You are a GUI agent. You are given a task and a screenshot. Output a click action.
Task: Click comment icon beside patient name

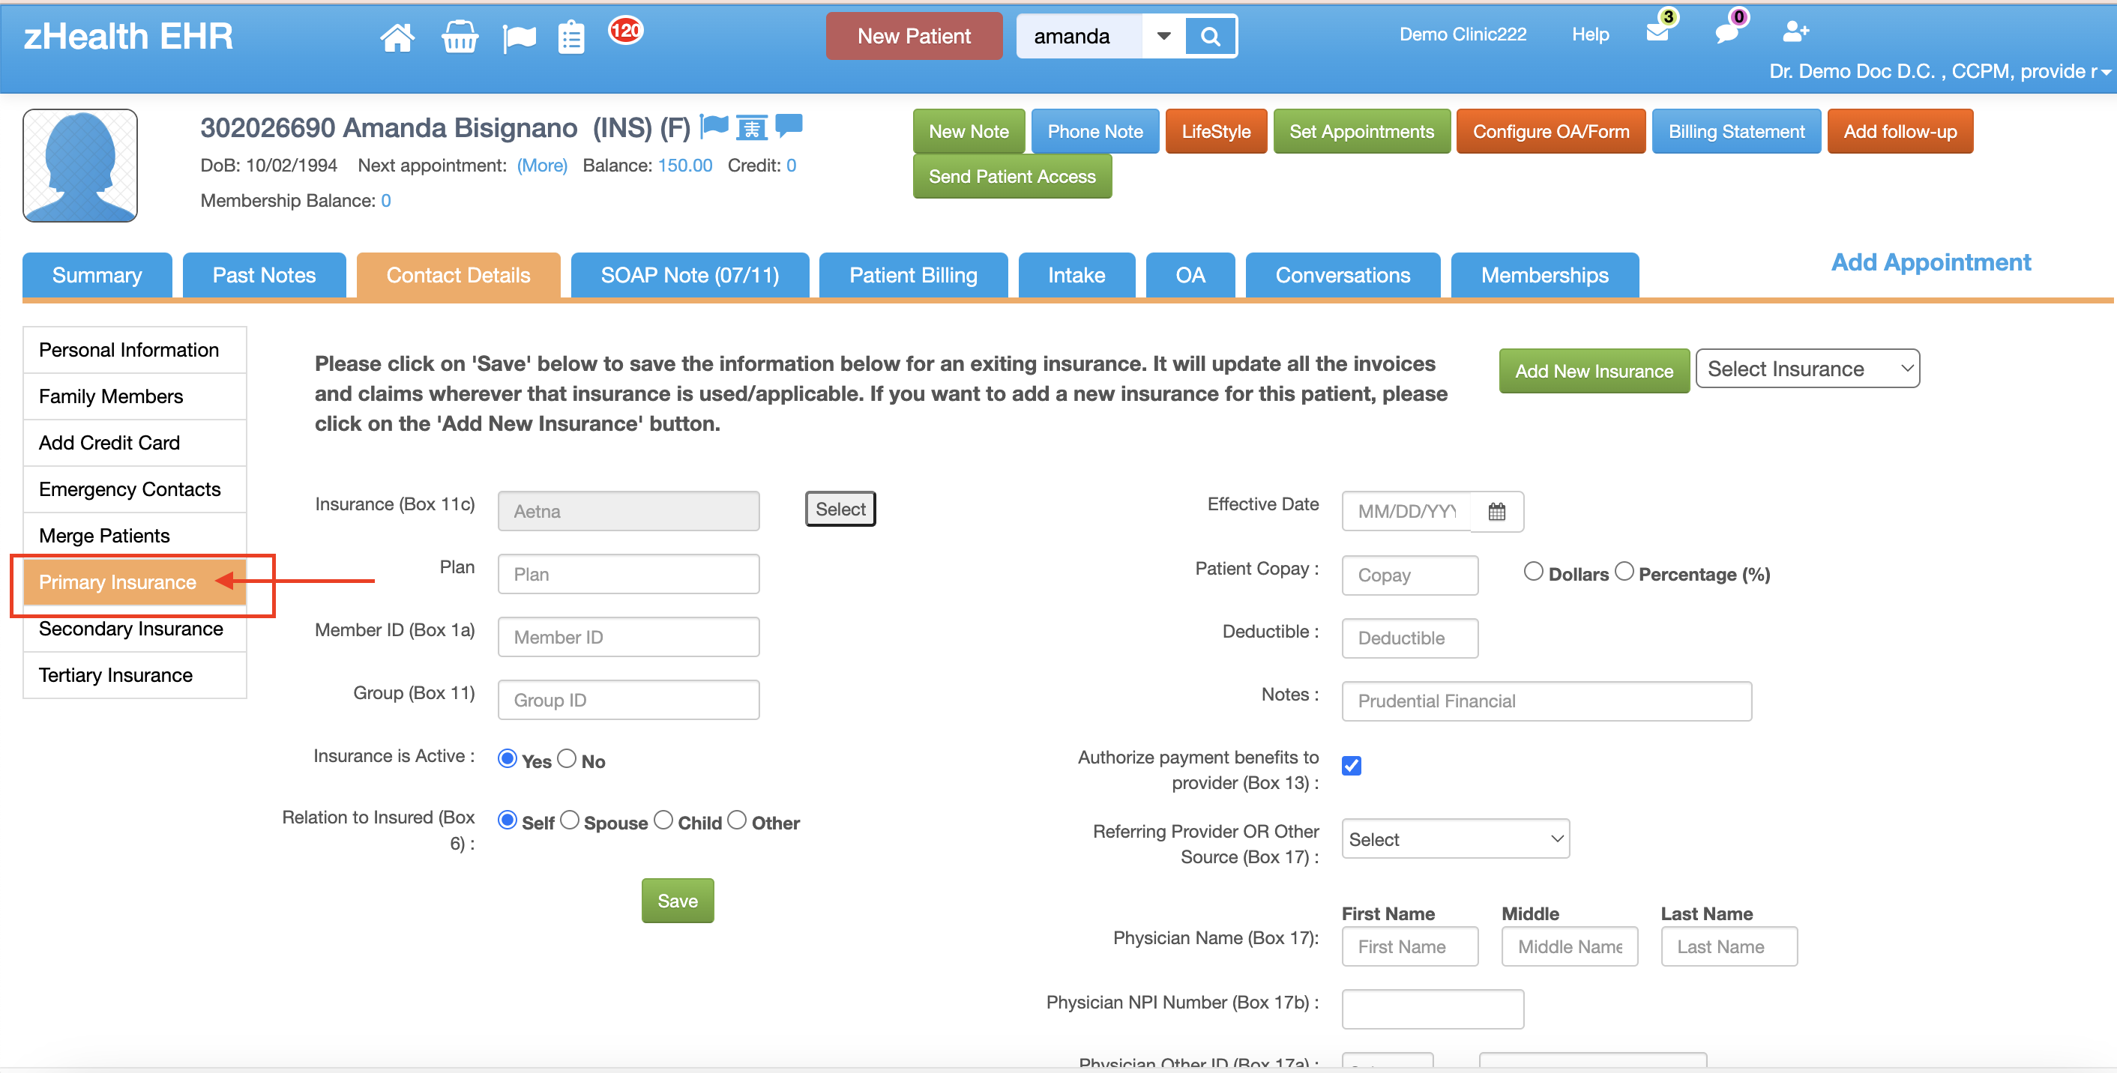(789, 125)
